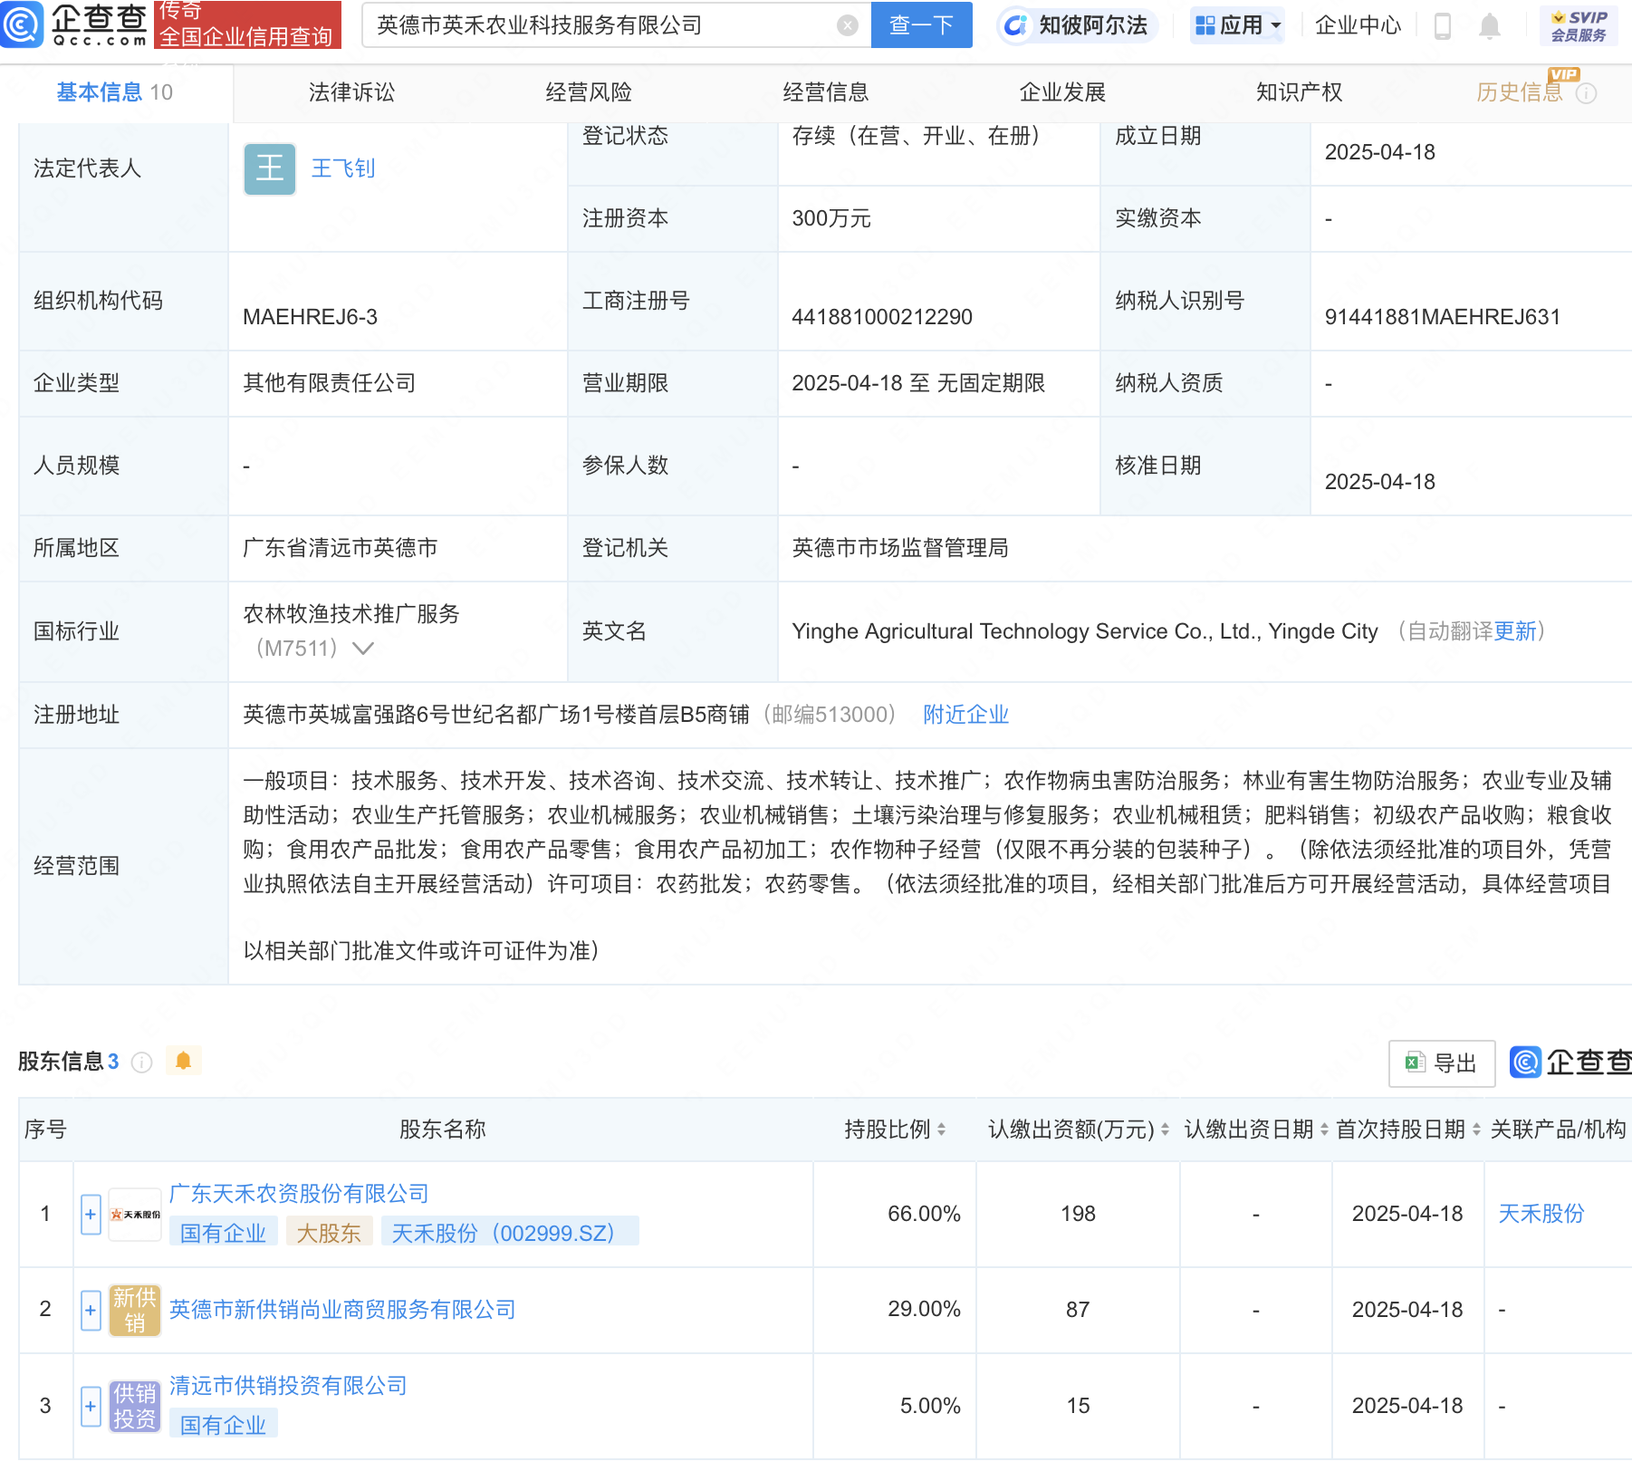Click the Qcc.com logo icon
The image size is (1632, 1471).
22,24
